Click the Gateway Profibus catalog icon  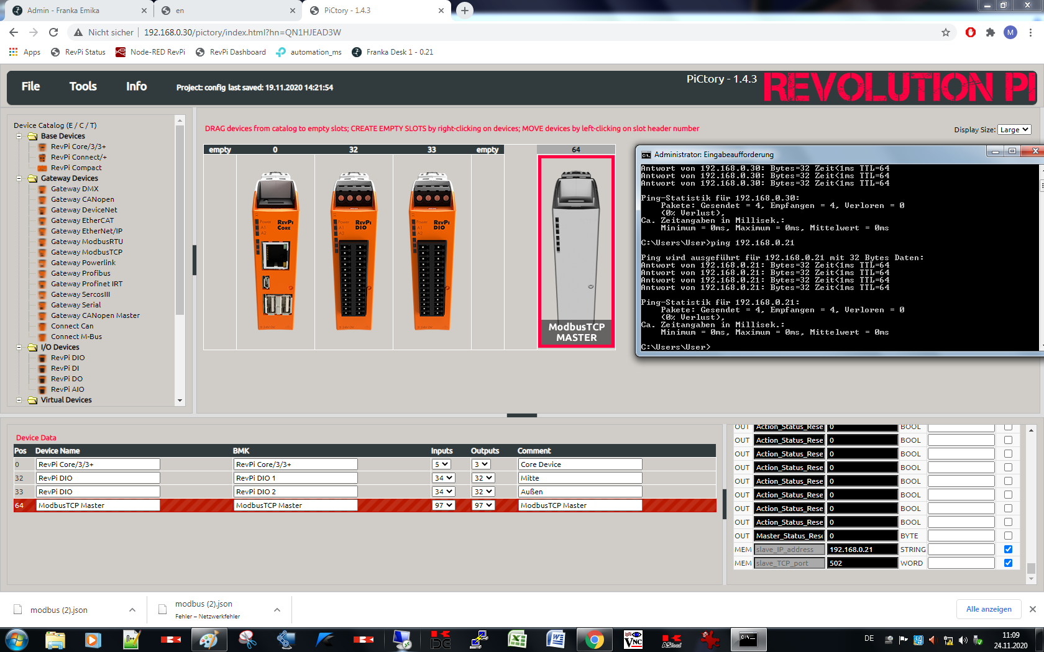click(x=42, y=273)
